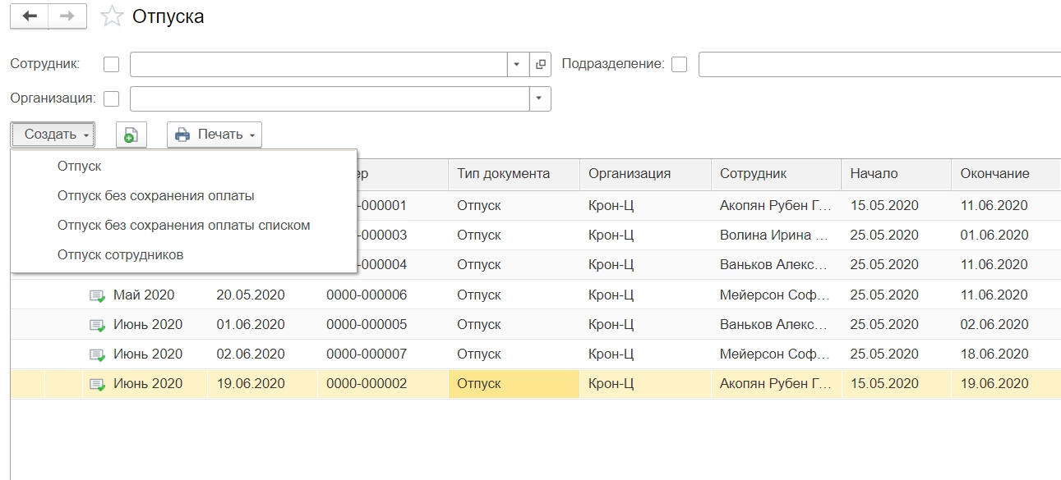Enable the Подразделение filter checkbox

(679, 64)
